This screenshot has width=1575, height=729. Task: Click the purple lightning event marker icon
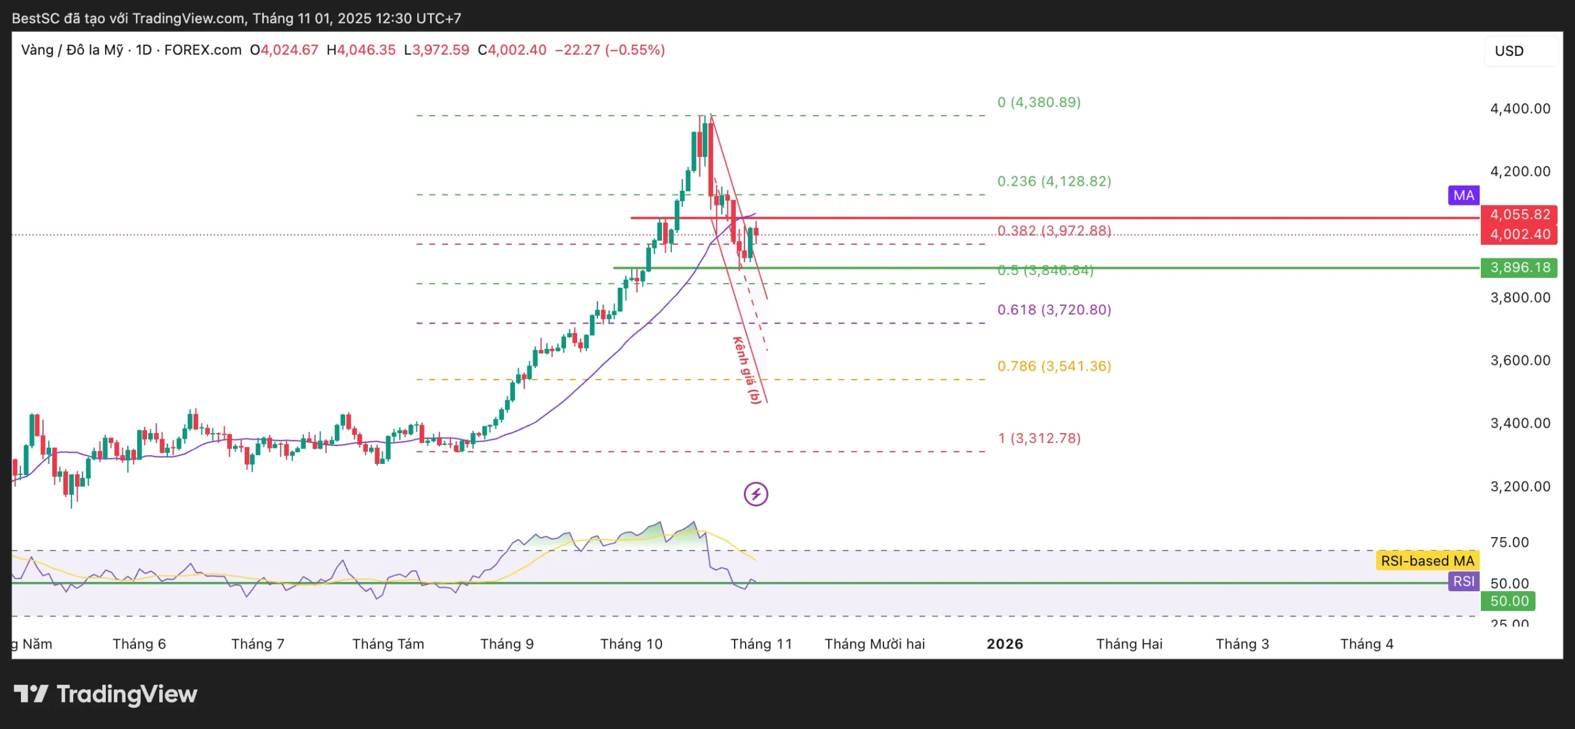756,494
